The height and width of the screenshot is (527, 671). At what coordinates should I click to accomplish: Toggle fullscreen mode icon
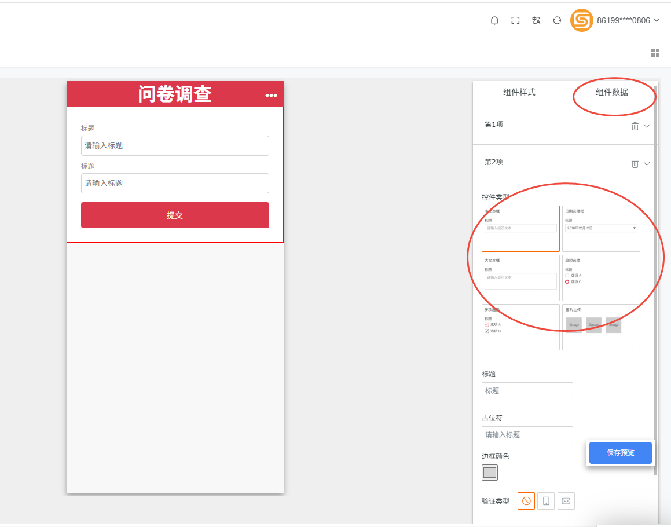[x=515, y=20]
